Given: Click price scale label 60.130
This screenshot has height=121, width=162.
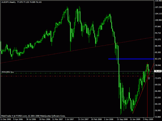Looking at the screenshot, I should coord(158,104).
